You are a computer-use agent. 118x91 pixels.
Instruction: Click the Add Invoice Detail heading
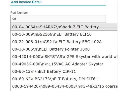coord(26,2)
